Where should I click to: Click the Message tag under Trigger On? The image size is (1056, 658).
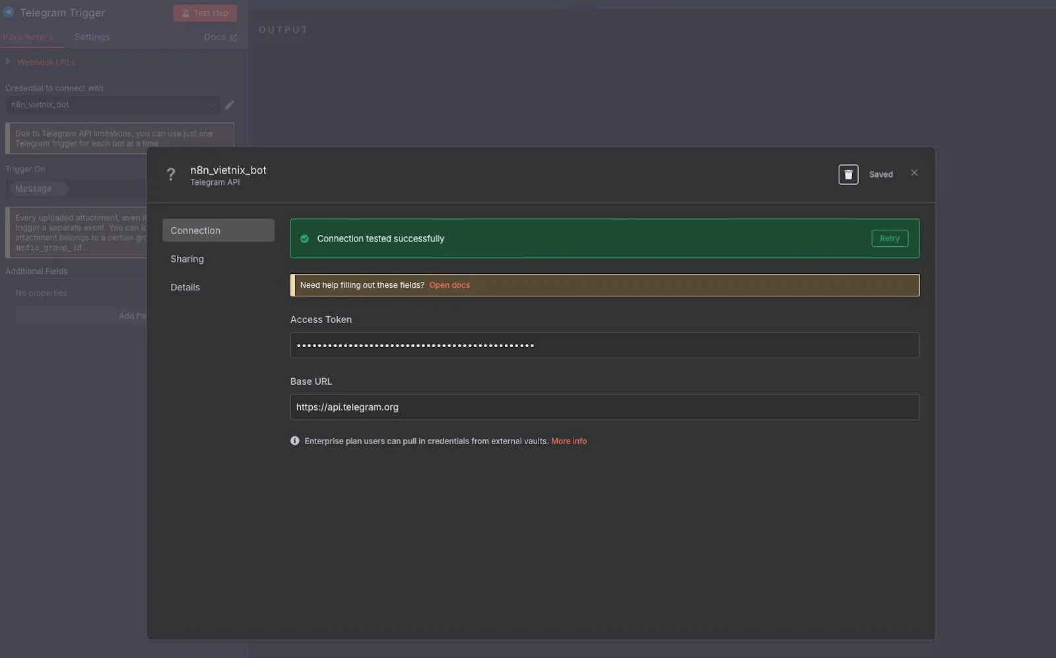[38, 189]
